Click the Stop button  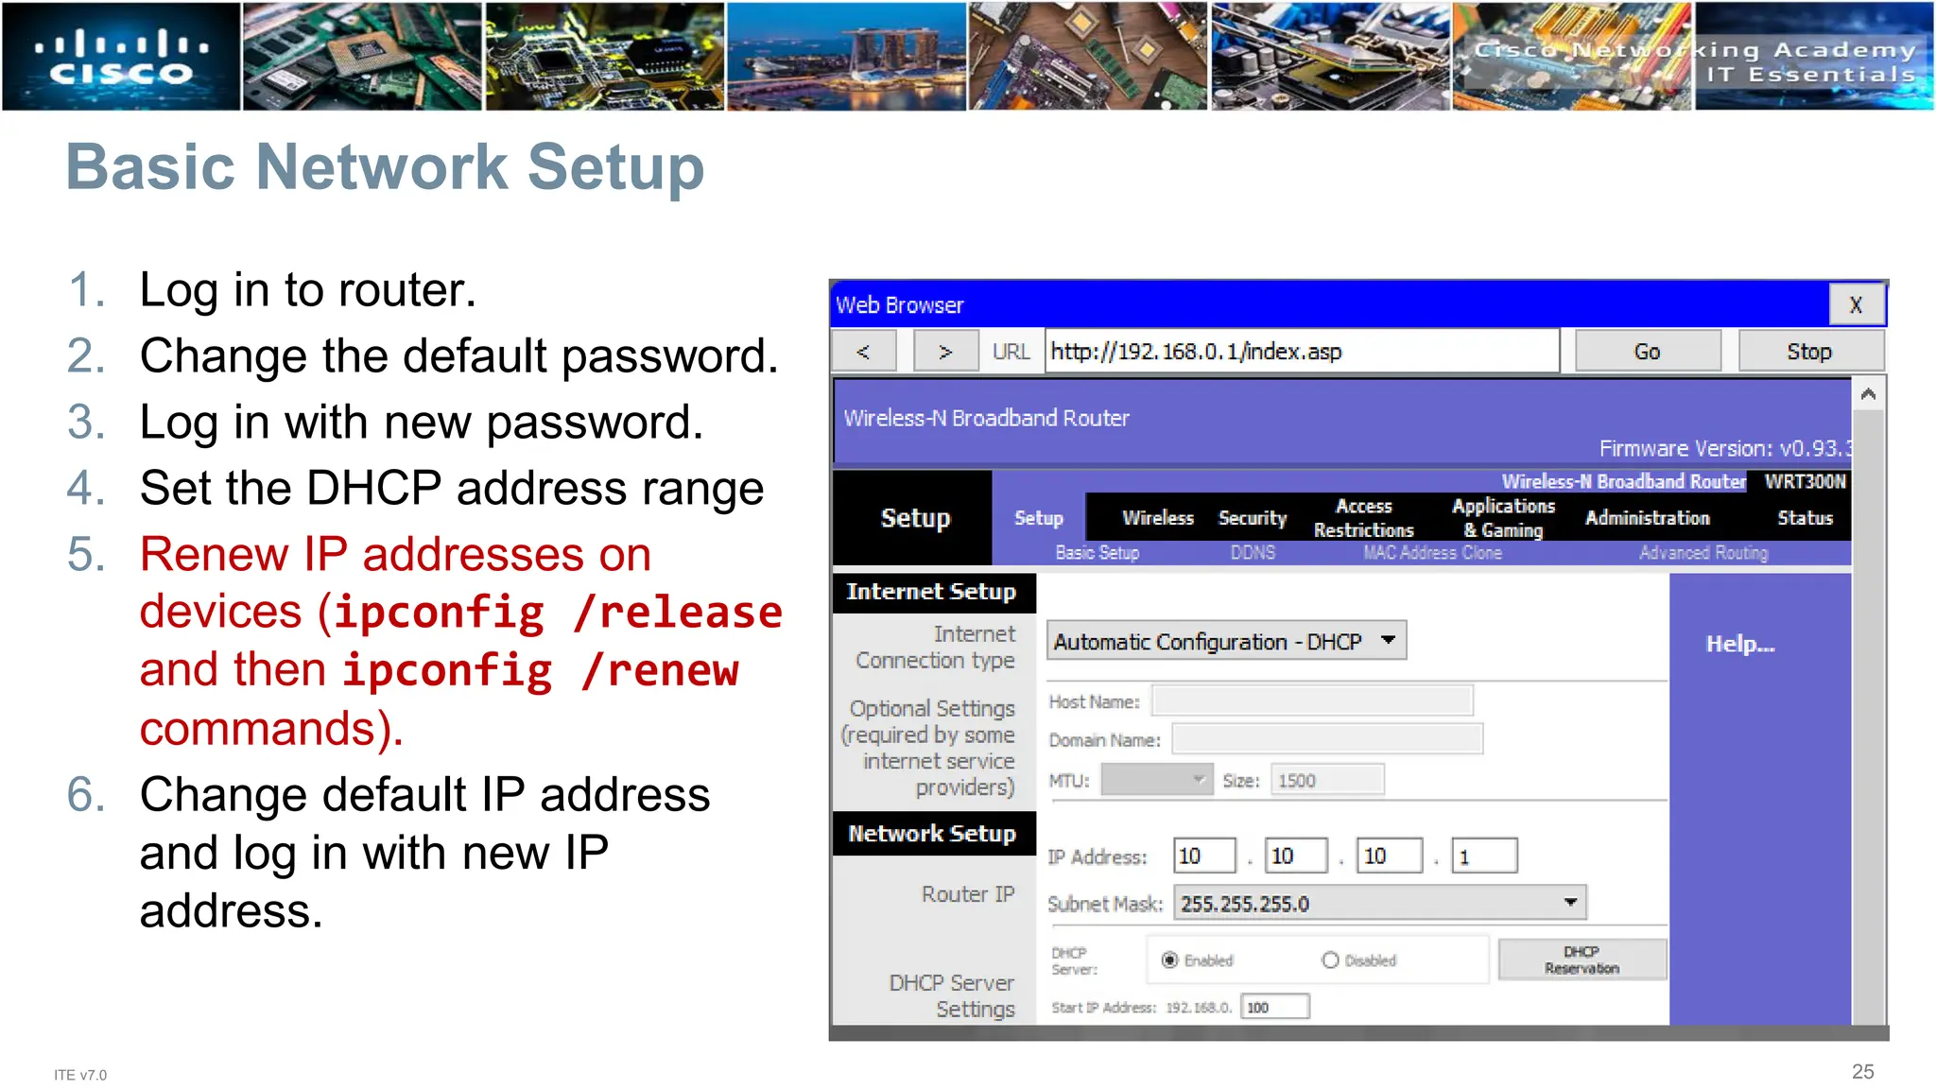(1809, 352)
